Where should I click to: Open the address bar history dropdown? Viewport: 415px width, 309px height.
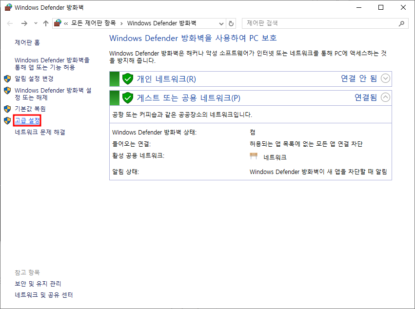(x=221, y=23)
